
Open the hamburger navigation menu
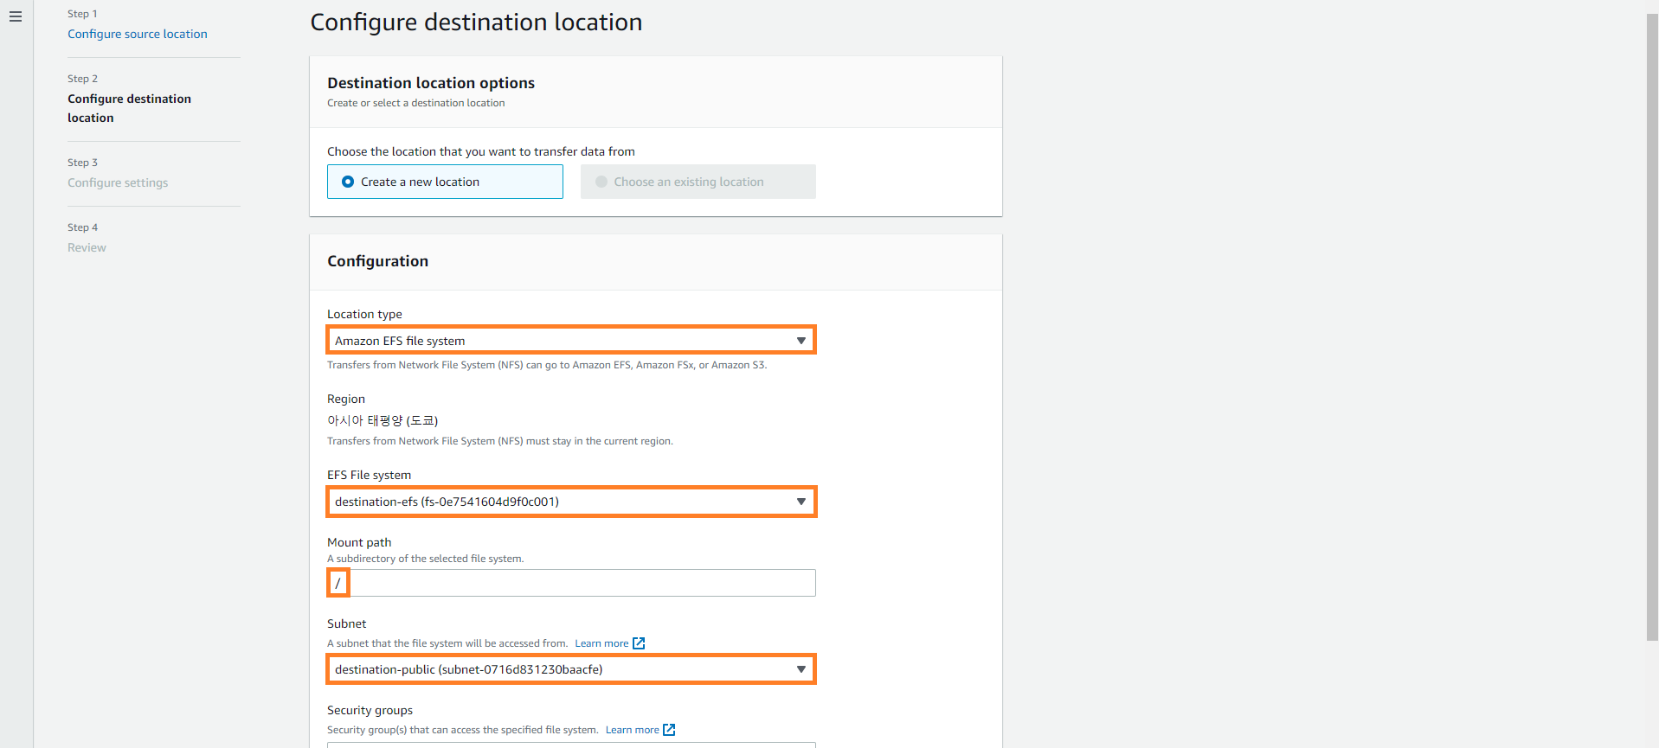point(16,16)
